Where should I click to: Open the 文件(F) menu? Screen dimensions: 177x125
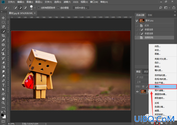pos(11,2)
